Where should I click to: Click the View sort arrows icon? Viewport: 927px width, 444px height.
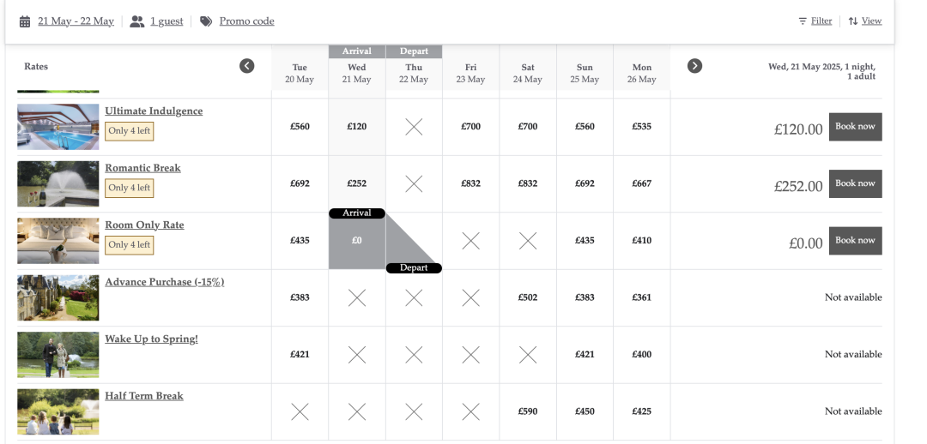pyautogui.click(x=853, y=21)
